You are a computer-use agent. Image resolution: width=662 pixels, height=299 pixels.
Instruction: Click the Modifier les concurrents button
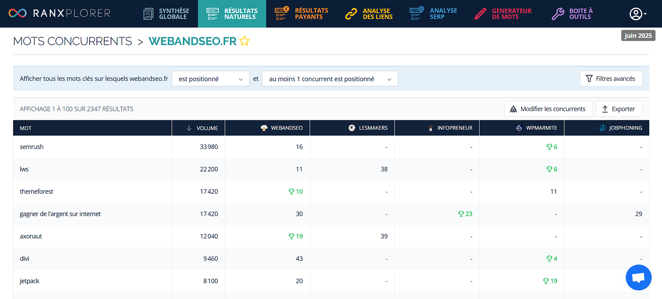pos(548,108)
